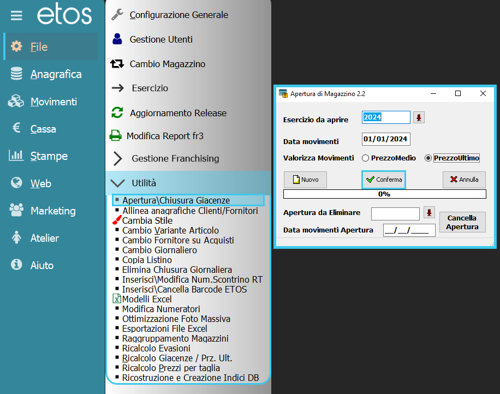Open the File menu
Image resolution: width=500 pixels, height=394 pixels.
coord(51,46)
